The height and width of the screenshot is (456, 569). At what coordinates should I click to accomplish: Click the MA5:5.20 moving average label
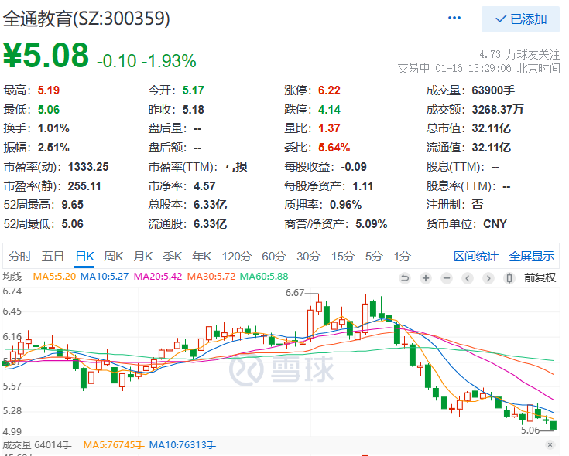[x=54, y=277]
